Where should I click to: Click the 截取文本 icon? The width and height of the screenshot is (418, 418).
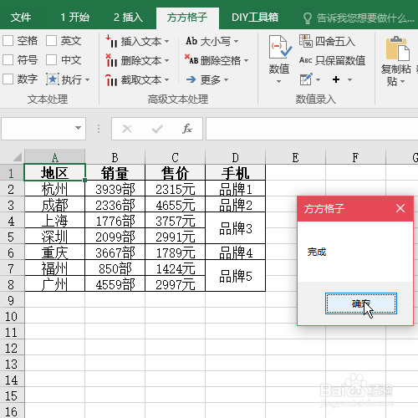[x=111, y=80]
